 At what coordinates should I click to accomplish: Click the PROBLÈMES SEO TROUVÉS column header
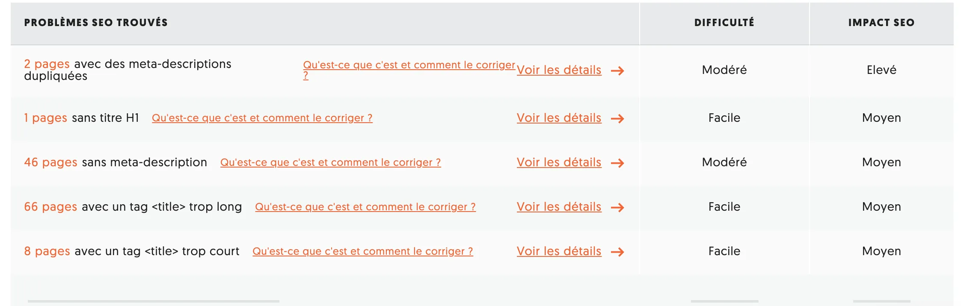click(x=96, y=23)
